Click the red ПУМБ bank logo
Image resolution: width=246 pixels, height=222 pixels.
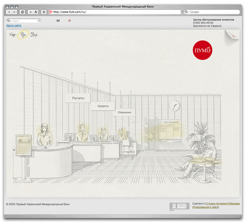tap(202, 50)
